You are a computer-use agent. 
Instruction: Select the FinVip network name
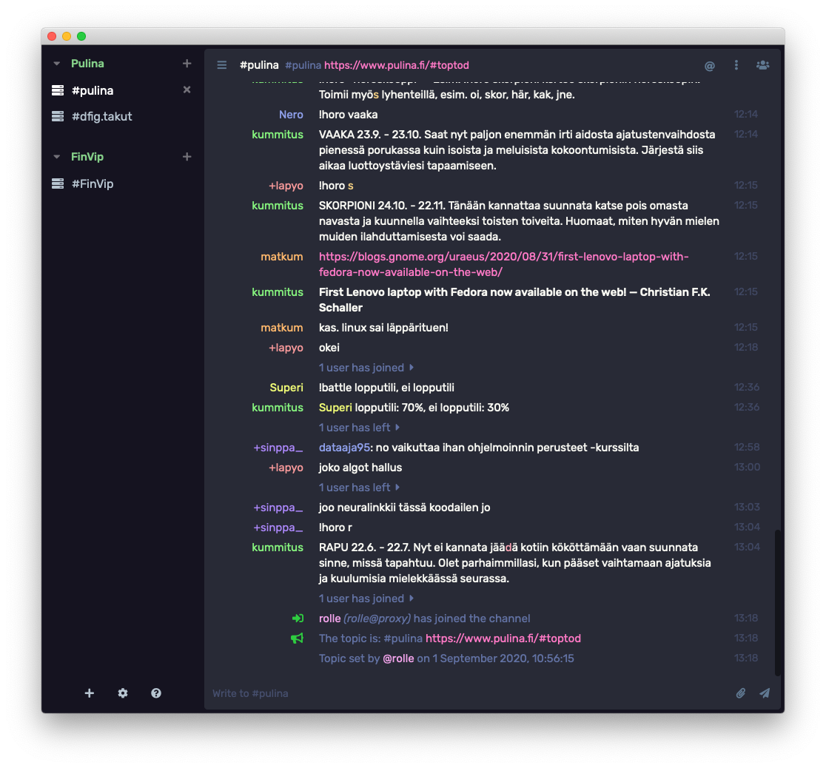pos(87,157)
